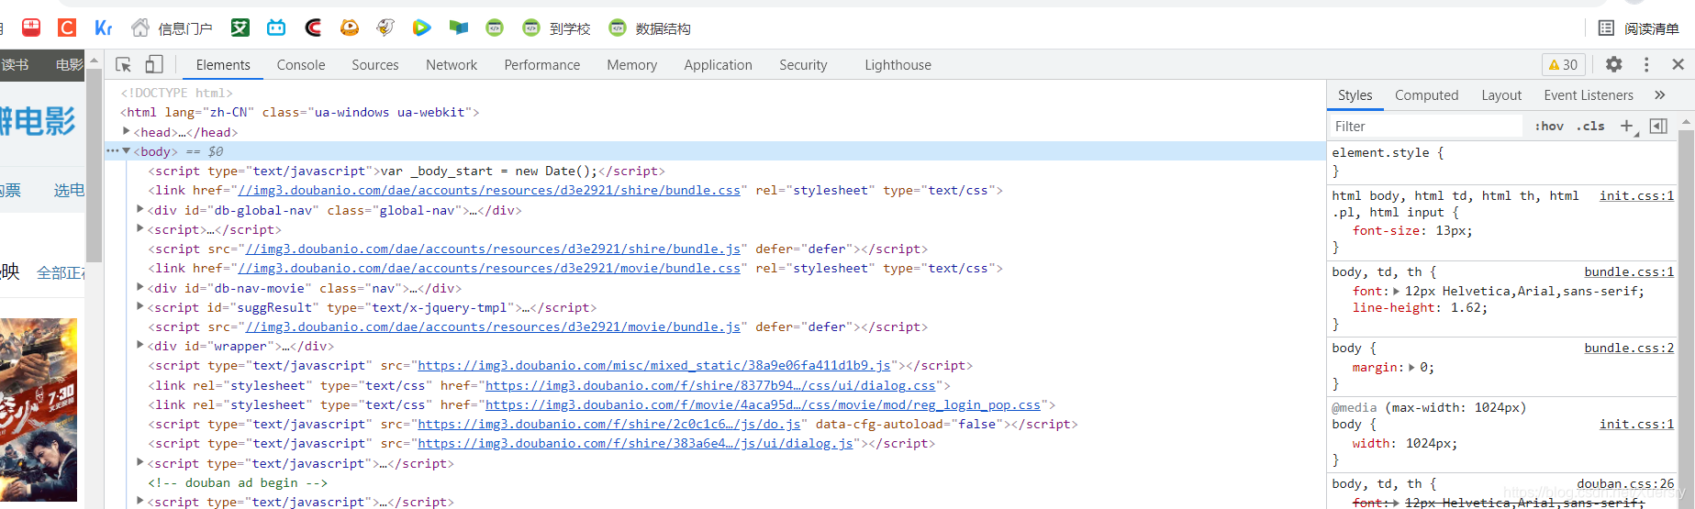Select the inspect element picker icon
This screenshot has height=509, width=1695.
124,64
